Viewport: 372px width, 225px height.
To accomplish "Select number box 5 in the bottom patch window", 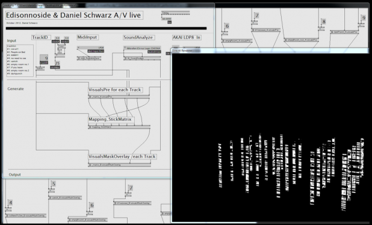I will [53, 183].
